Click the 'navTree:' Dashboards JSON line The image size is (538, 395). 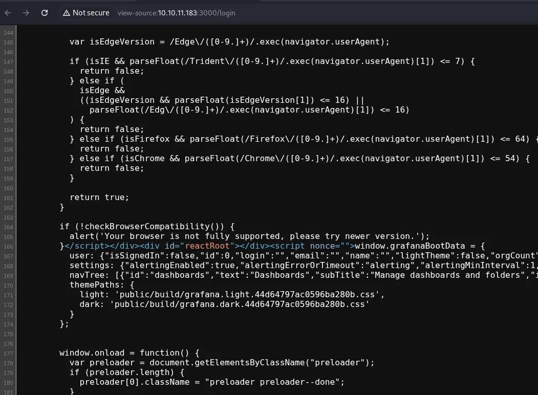(x=303, y=275)
